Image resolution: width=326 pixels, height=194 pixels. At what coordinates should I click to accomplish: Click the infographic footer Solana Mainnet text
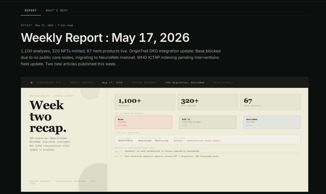click(62, 182)
